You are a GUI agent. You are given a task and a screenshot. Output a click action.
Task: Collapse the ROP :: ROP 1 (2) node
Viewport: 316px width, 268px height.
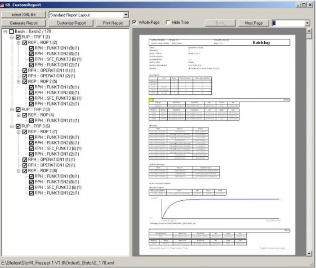[x=19, y=43]
